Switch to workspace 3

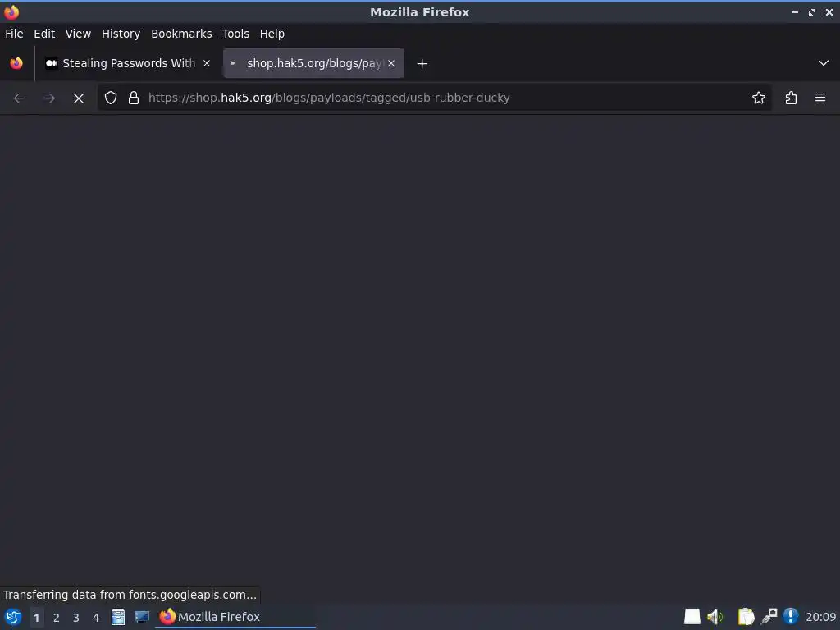(x=76, y=618)
